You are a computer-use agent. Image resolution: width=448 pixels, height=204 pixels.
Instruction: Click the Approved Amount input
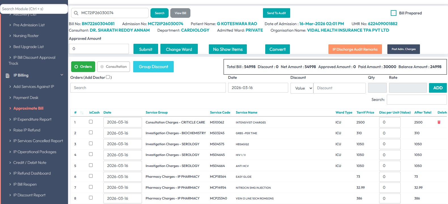coord(99,49)
